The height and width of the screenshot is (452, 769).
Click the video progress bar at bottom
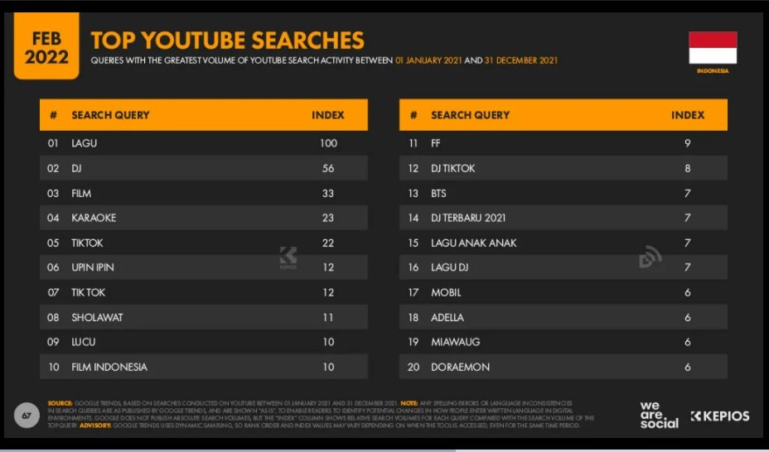[384, 450]
